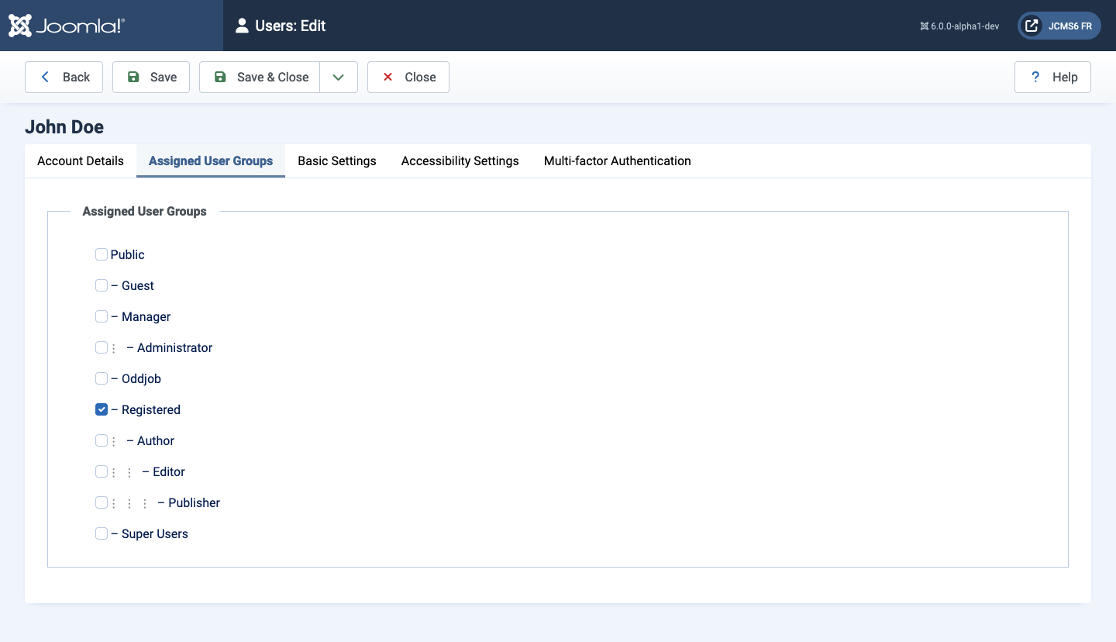Go to Multi-factor Authentication tab

[x=618, y=160]
